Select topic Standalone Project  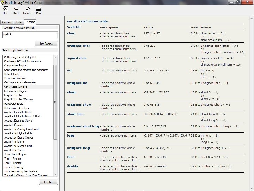click(x=15, y=154)
